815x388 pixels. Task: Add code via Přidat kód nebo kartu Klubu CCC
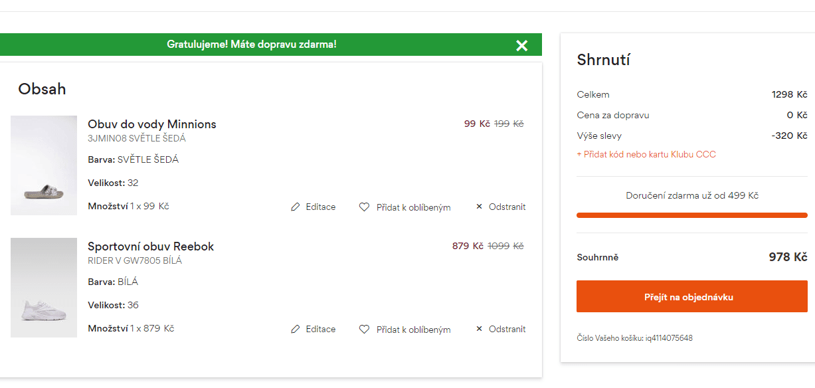click(x=646, y=154)
